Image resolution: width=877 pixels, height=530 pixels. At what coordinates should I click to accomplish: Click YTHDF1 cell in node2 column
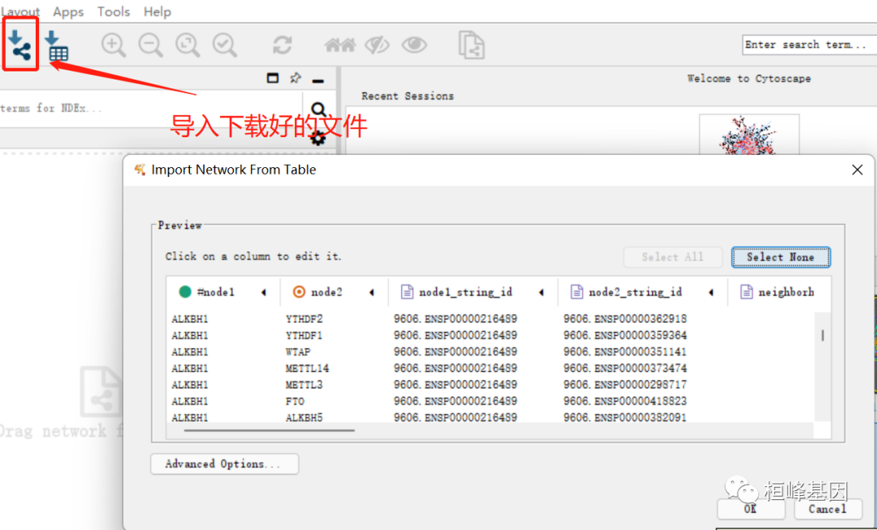click(304, 335)
